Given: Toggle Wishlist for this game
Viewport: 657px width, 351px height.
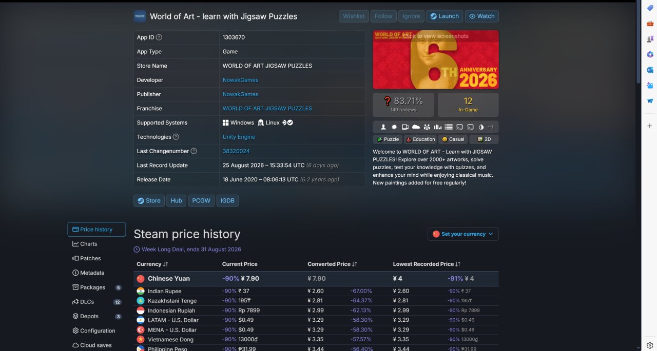Looking at the screenshot, I should click(354, 16).
